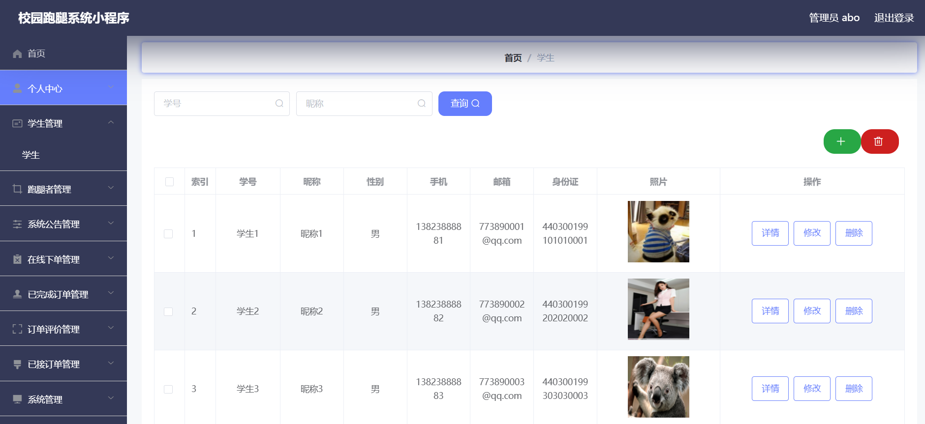Open the 已接订单管理 sidebar menu

click(x=63, y=364)
